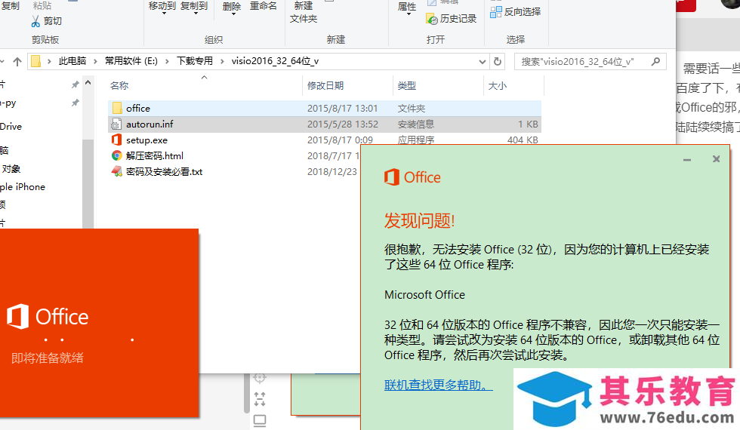
Task: Click the Office logo in error dialog
Action: [412, 177]
